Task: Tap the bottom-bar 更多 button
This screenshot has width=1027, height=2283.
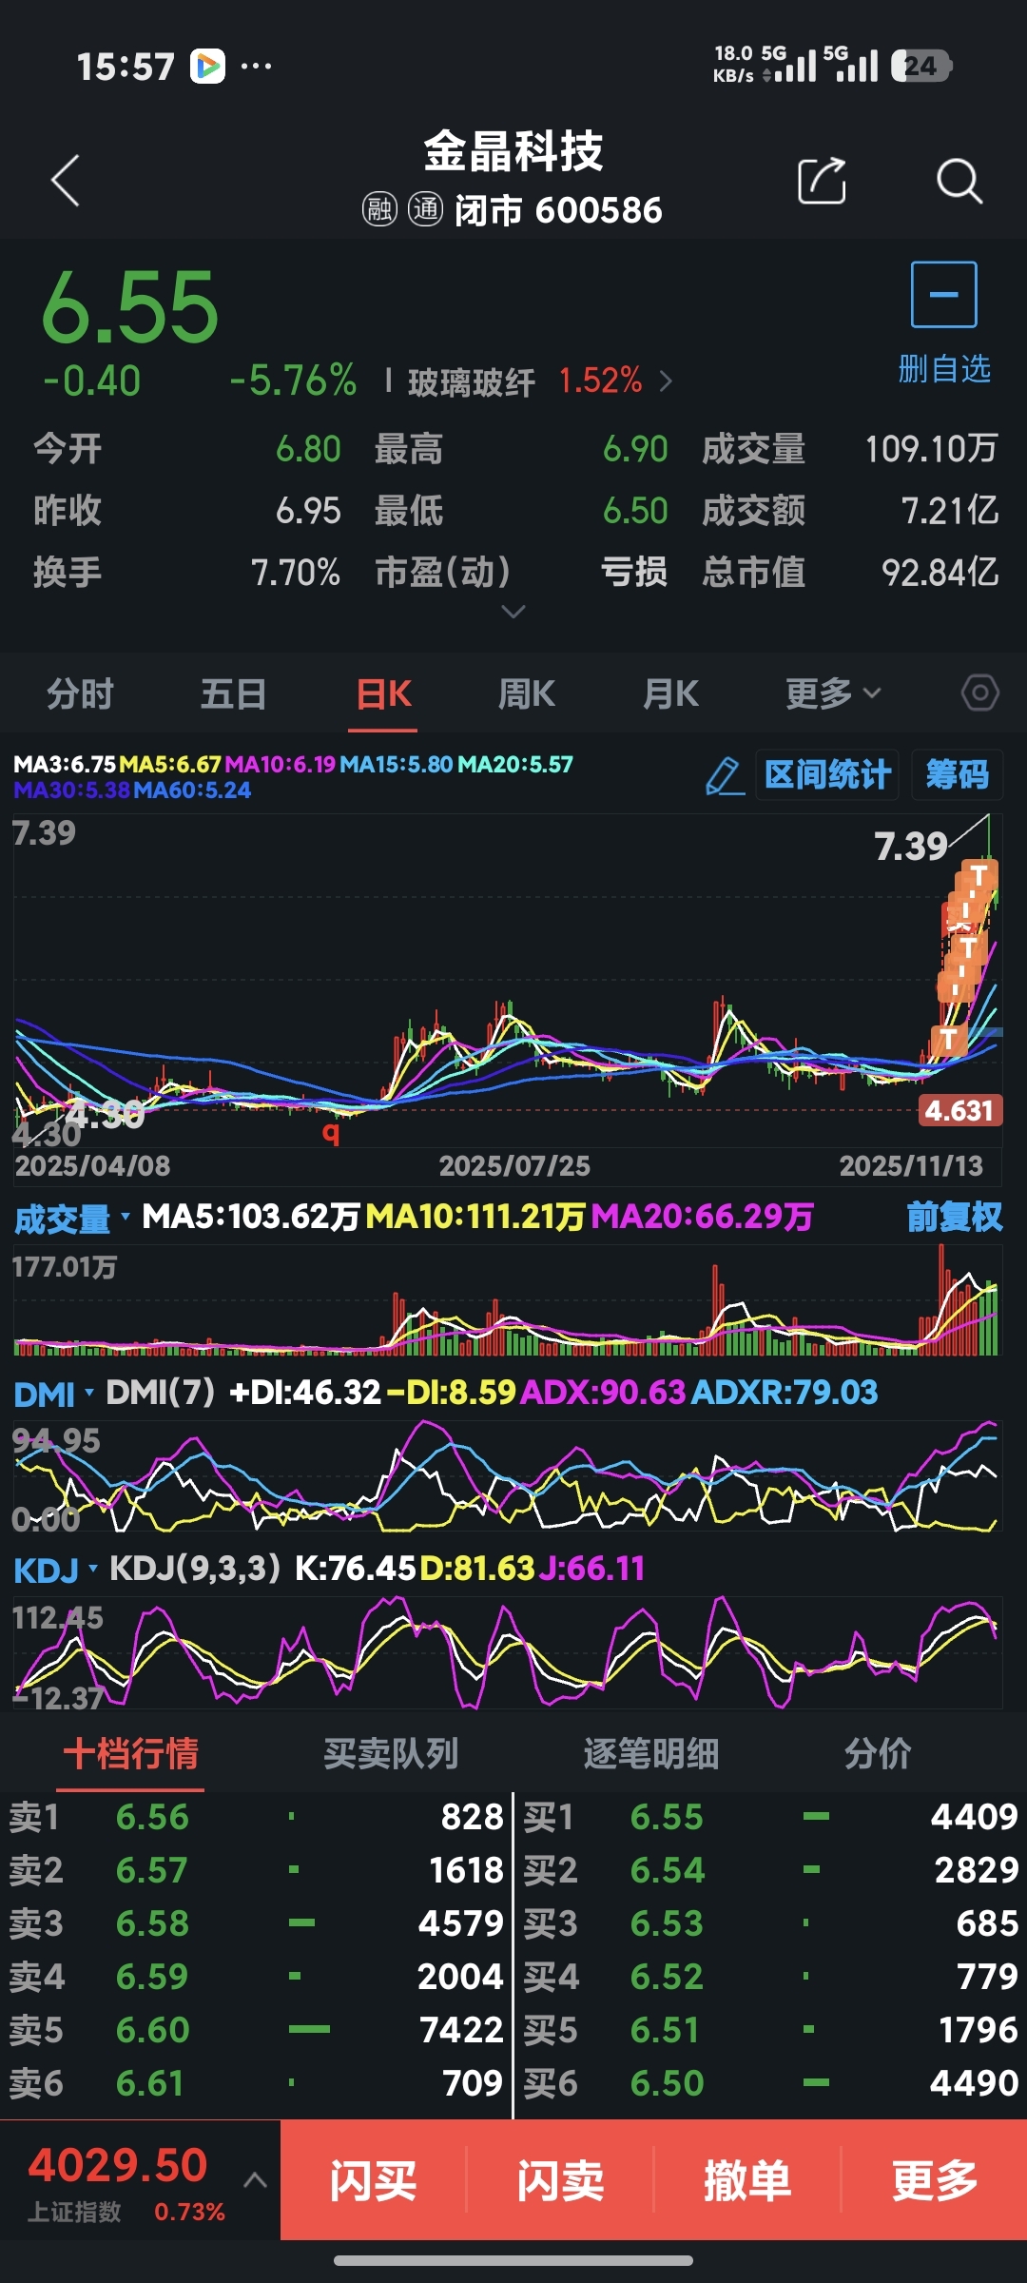Action: pyautogui.click(x=935, y=2179)
